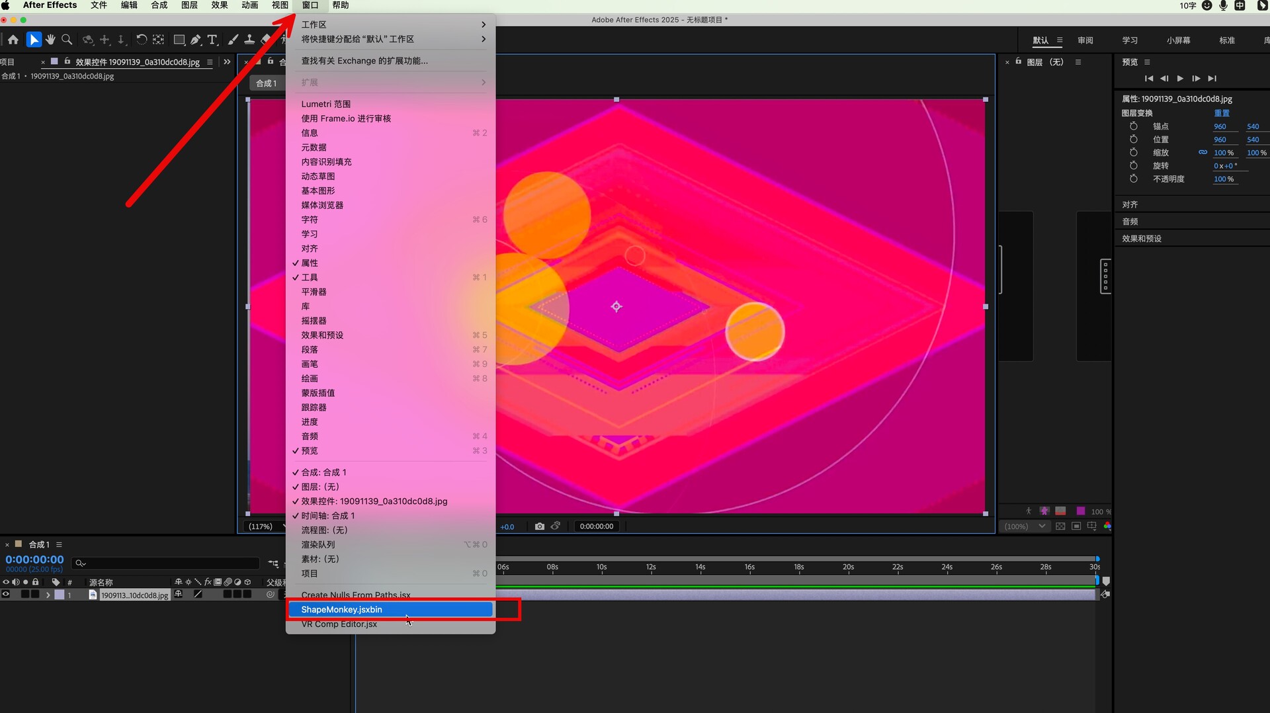Click 重置 to reset layer transform

1221,113
